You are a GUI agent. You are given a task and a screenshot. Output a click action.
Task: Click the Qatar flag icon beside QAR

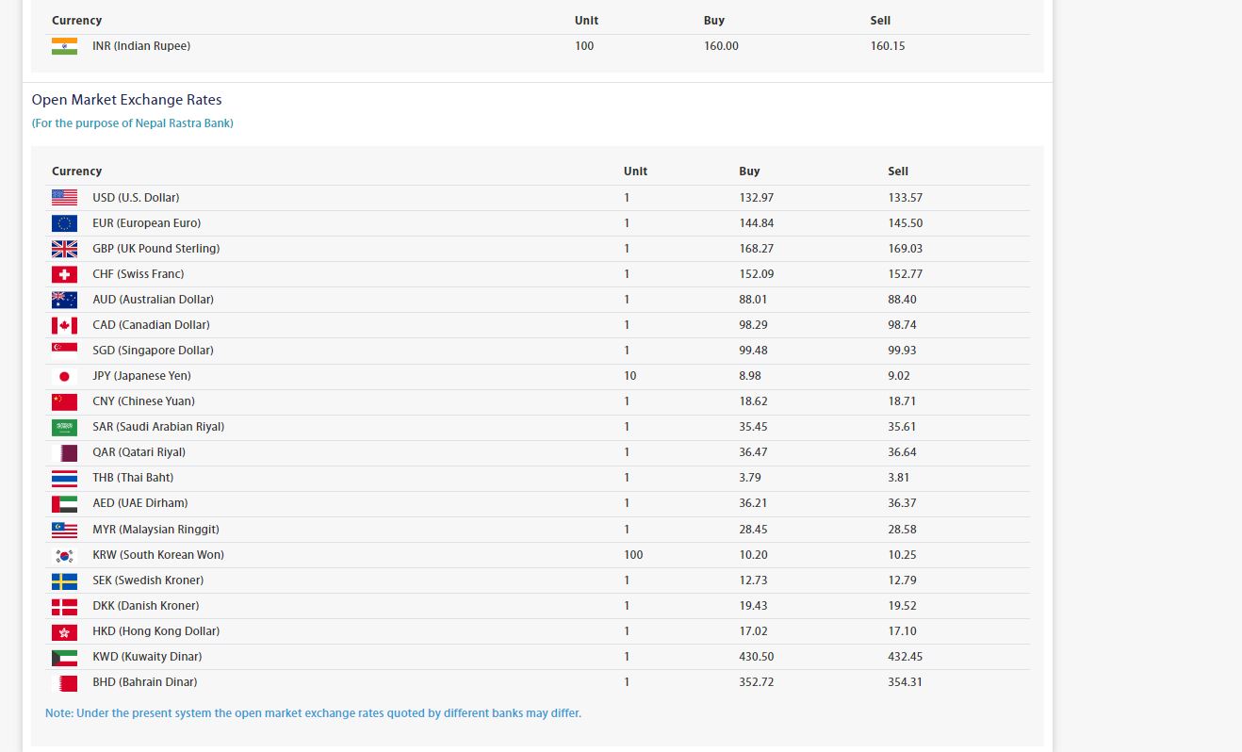click(64, 452)
